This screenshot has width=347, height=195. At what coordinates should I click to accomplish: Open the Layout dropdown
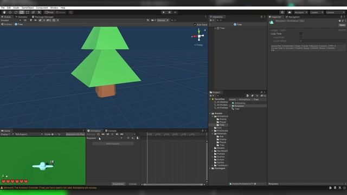(336, 12)
